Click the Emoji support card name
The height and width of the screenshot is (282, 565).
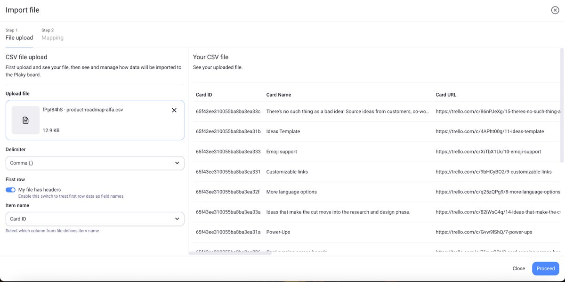tap(282, 152)
